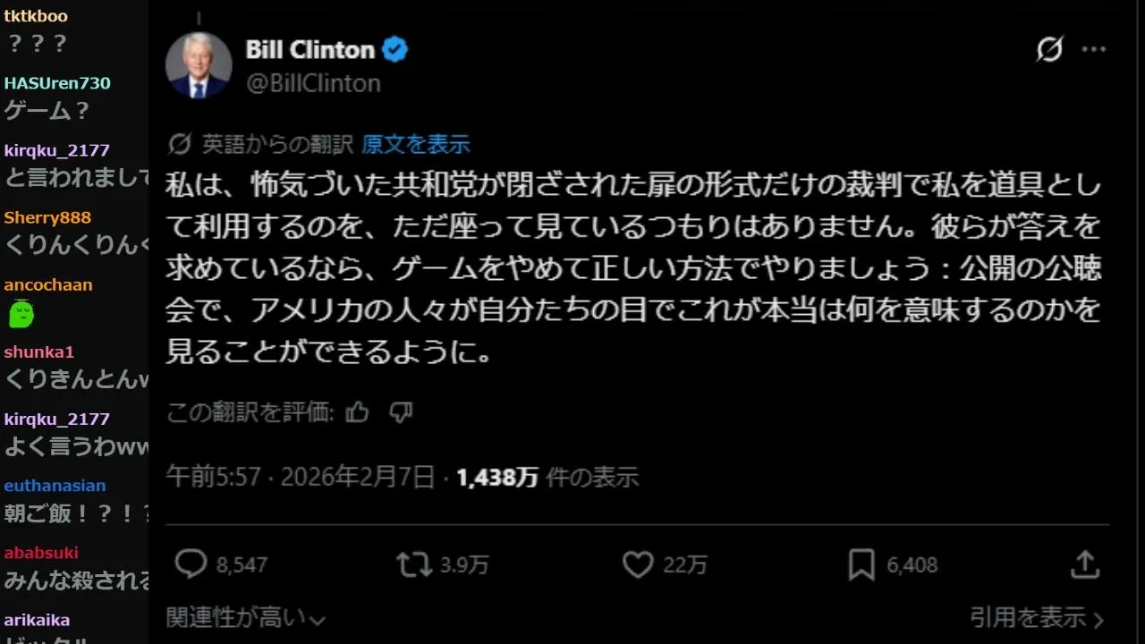Rate the translation with thumbs down
Image resolution: width=1145 pixels, height=644 pixels.
pos(401,412)
